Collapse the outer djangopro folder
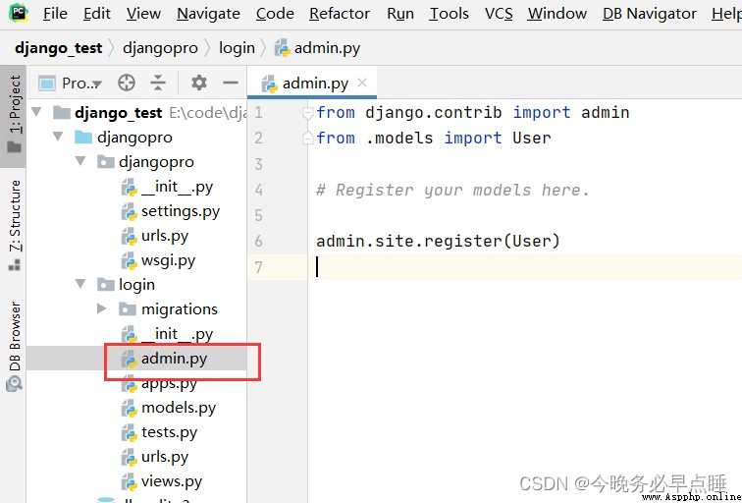 (58, 137)
